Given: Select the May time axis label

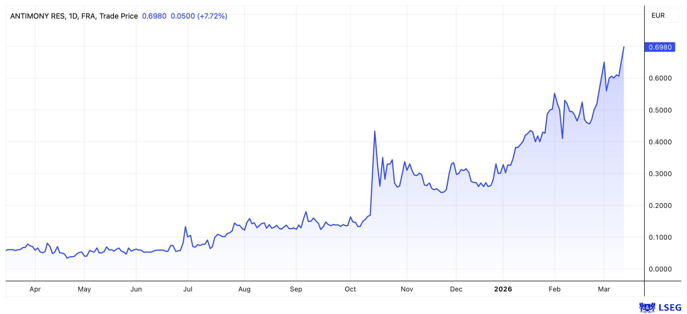Looking at the screenshot, I should pyautogui.click(x=84, y=289).
